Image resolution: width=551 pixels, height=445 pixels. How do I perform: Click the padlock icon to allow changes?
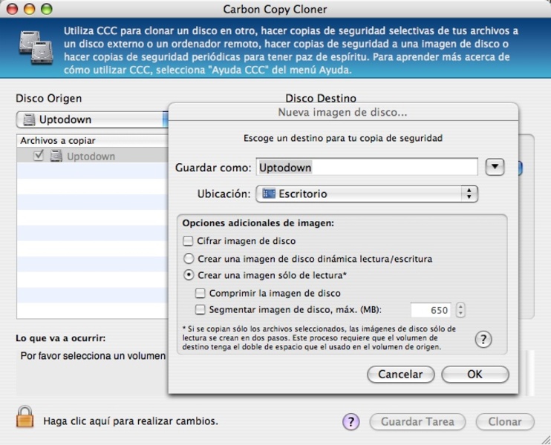[25, 417]
